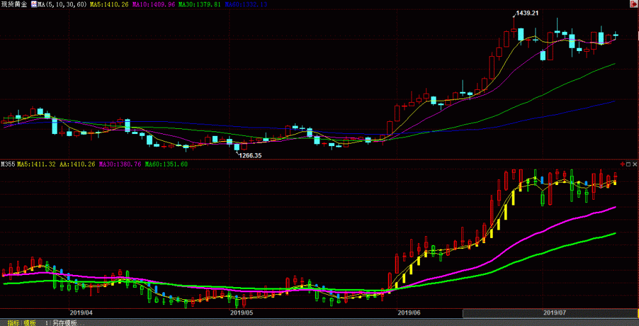The height and width of the screenshot is (326, 639).
Task: Click the 1439.21 high price label
Action: click(x=527, y=13)
